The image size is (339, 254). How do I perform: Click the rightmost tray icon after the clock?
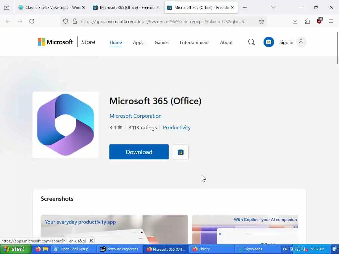coord(335,249)
